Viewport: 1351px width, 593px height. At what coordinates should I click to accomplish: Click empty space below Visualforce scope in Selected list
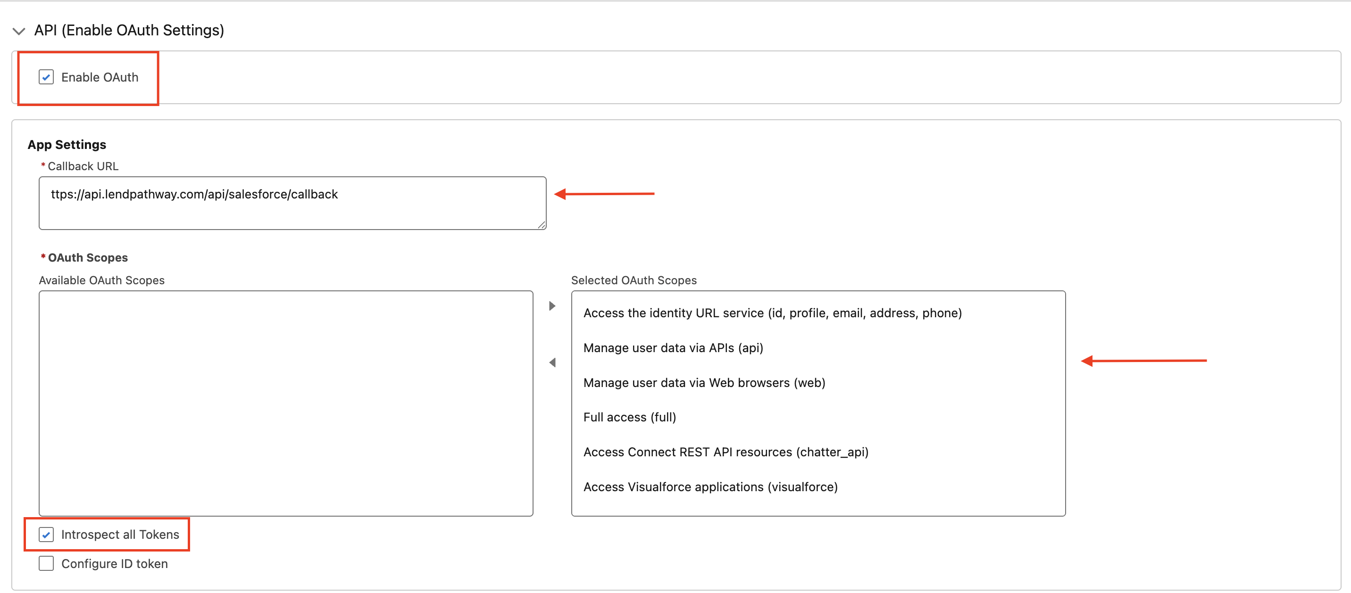(818, 504)
